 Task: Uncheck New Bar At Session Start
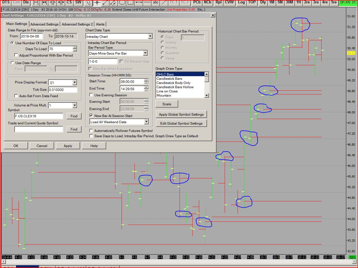(x=91, y=116)
